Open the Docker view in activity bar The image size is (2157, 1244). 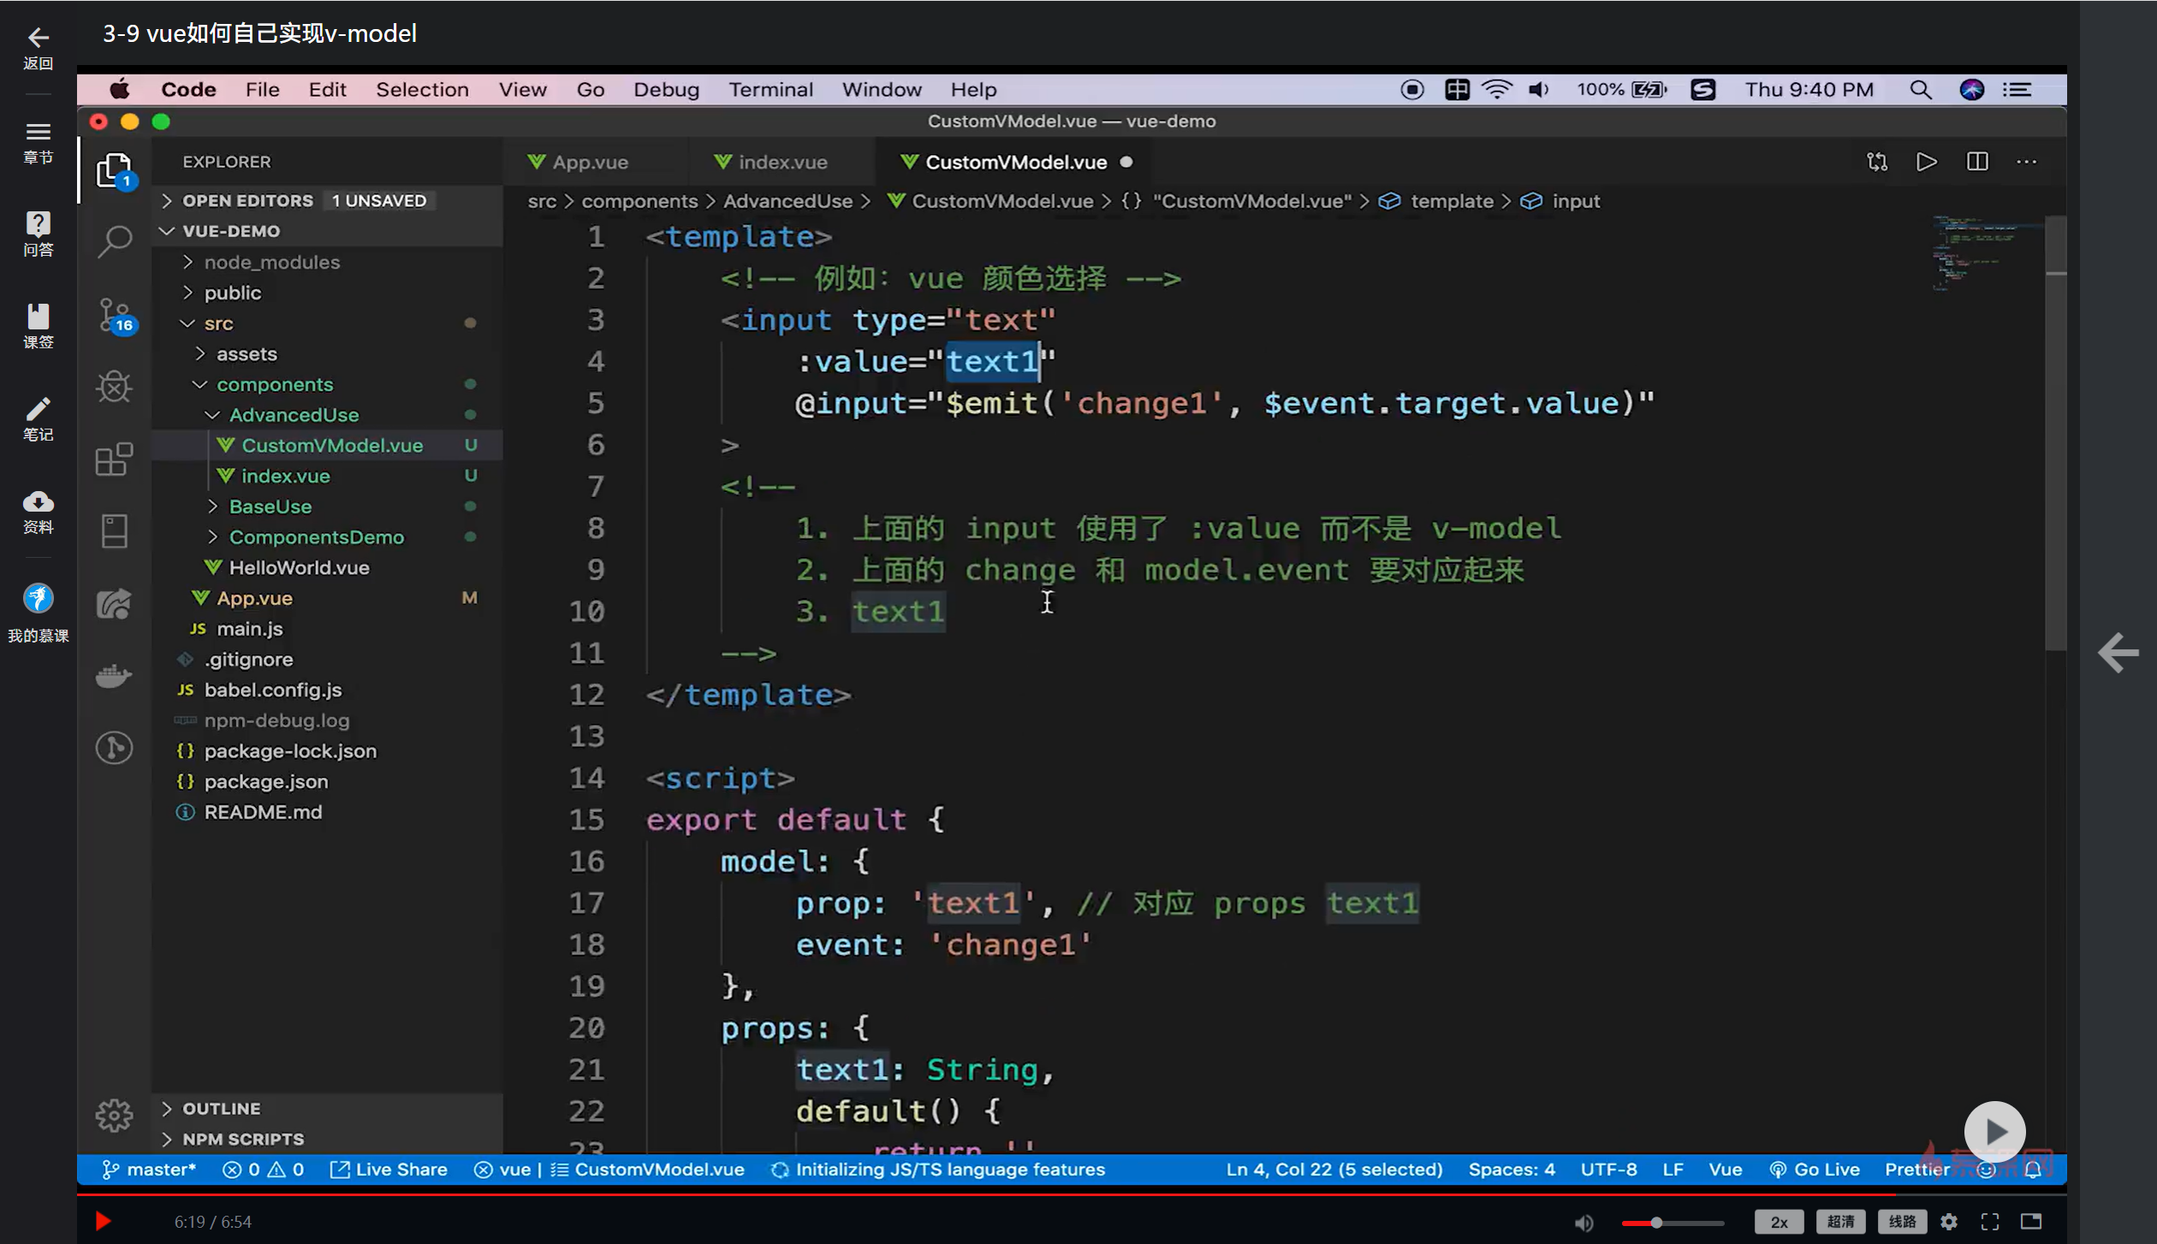click(x=114, y=676)
